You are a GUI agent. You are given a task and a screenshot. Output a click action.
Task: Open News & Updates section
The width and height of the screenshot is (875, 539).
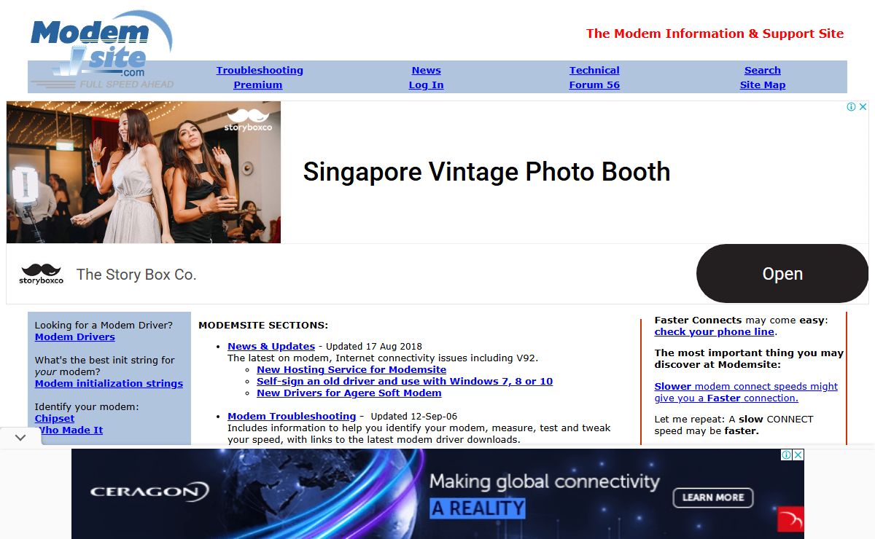[x=271, y=347]
